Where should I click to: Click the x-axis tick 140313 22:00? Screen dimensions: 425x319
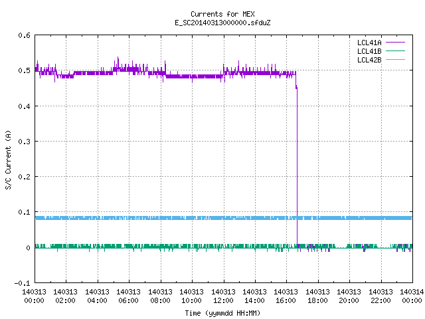click(381, 296)
